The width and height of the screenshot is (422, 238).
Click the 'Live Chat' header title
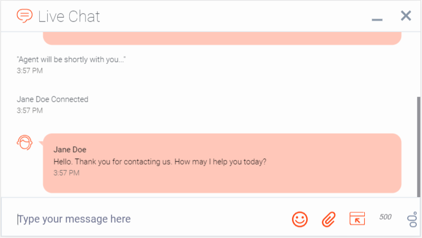pos(69,16)
